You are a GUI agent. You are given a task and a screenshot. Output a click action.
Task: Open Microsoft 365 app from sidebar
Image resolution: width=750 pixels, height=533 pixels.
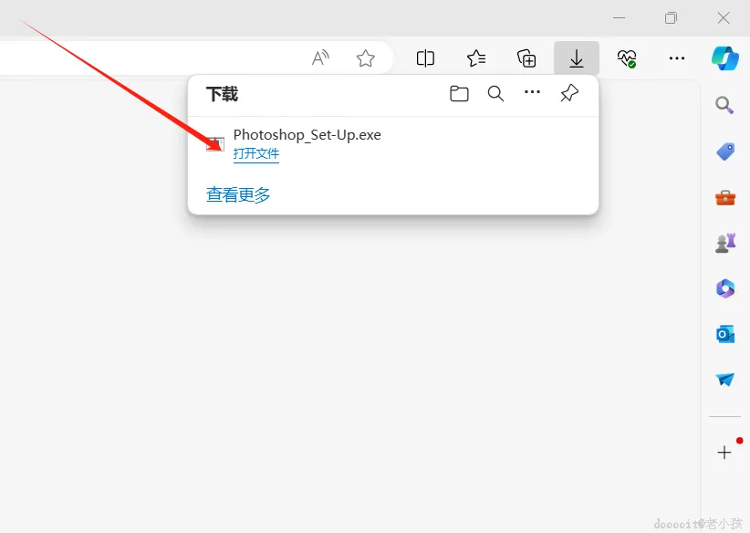point(724,288)
